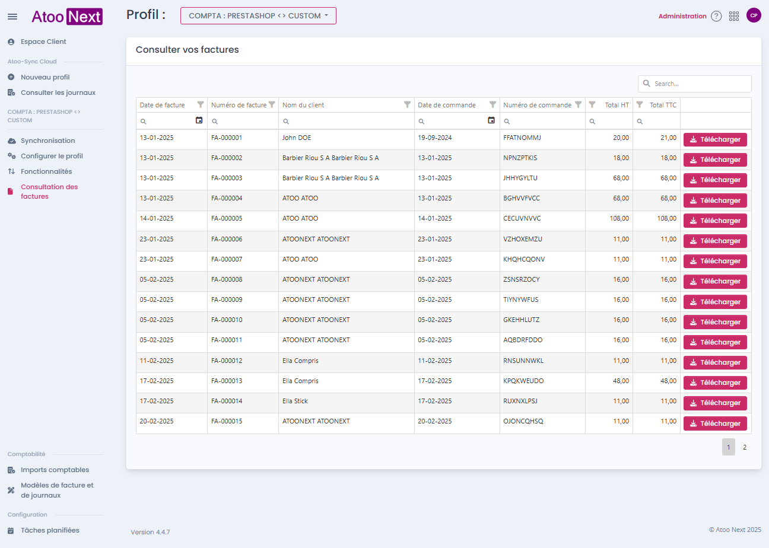This screenshot has width=769, height=548.
Task: Filter the Numéro de commande column
Action: coord(578,104)
